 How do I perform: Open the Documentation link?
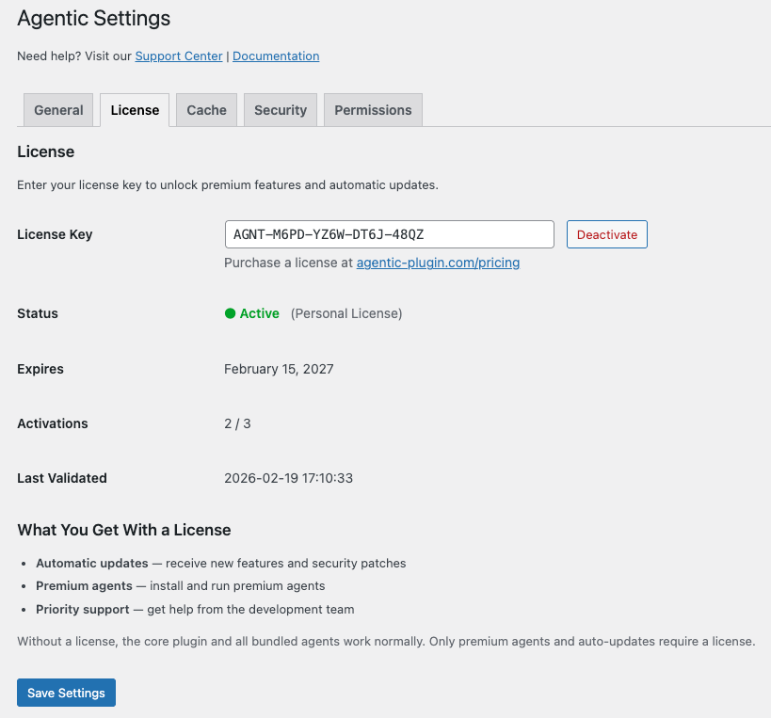(275, 56)
